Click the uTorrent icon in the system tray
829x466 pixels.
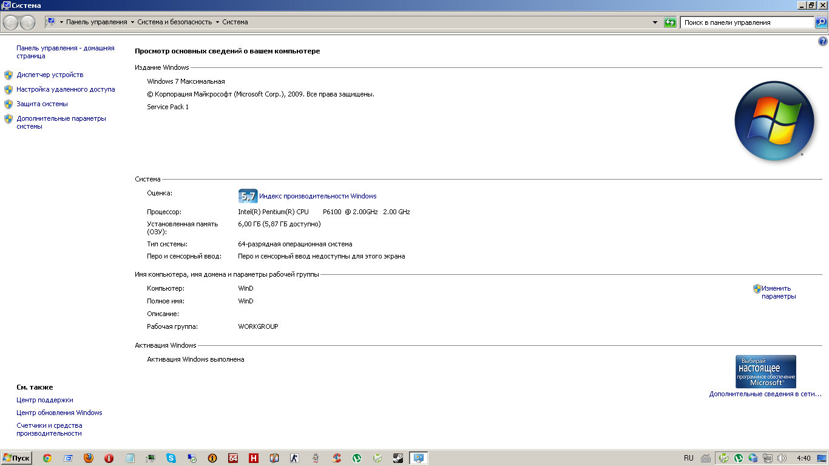tap(739, 458)
